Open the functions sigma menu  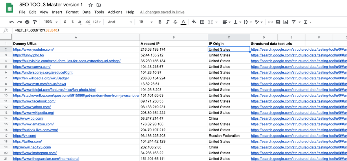coord(307,22)
